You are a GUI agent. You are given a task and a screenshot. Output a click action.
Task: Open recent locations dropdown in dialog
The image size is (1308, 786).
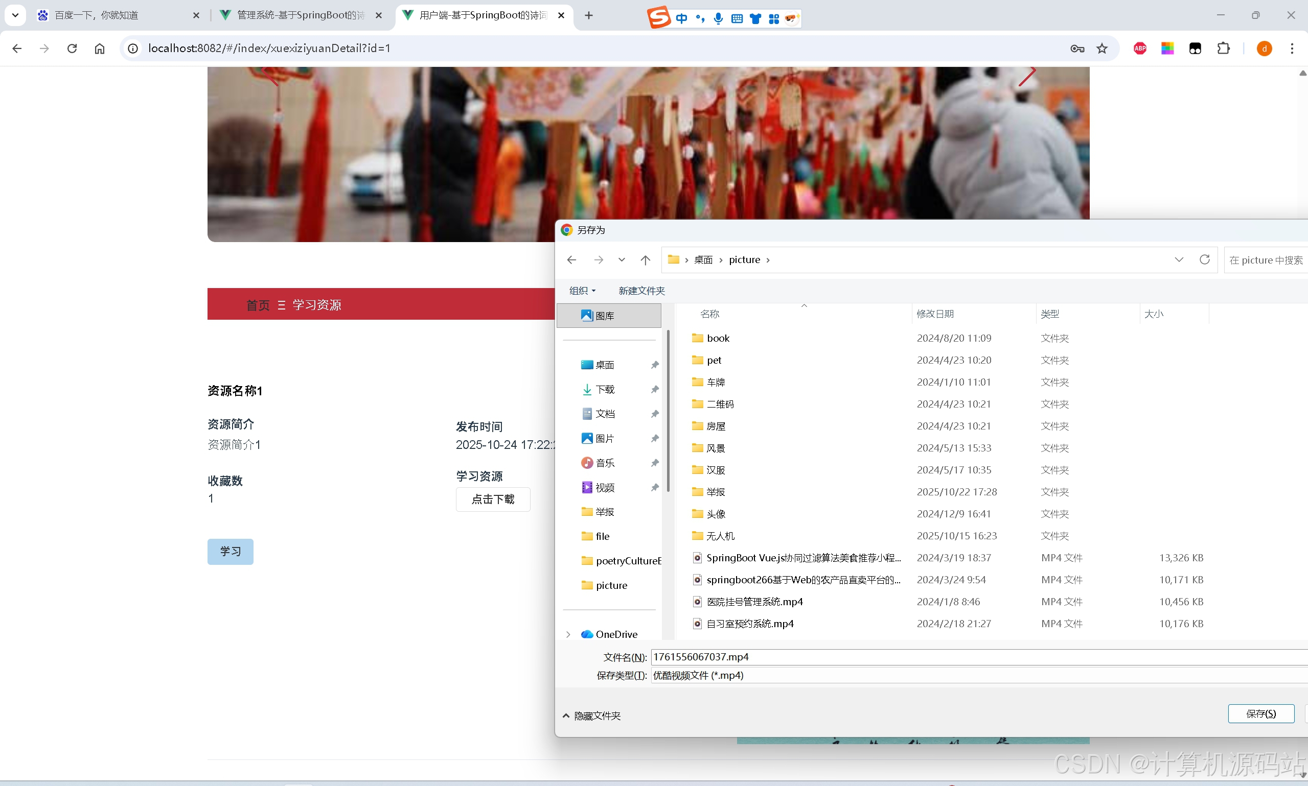coord(622,260)
